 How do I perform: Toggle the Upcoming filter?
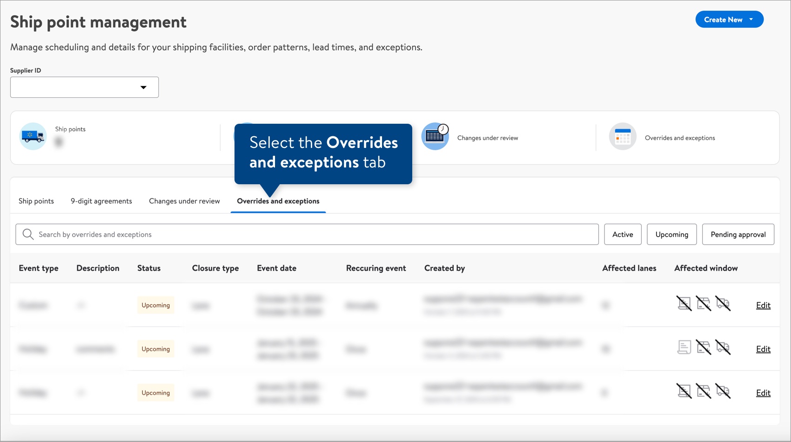tap(671, 234)
